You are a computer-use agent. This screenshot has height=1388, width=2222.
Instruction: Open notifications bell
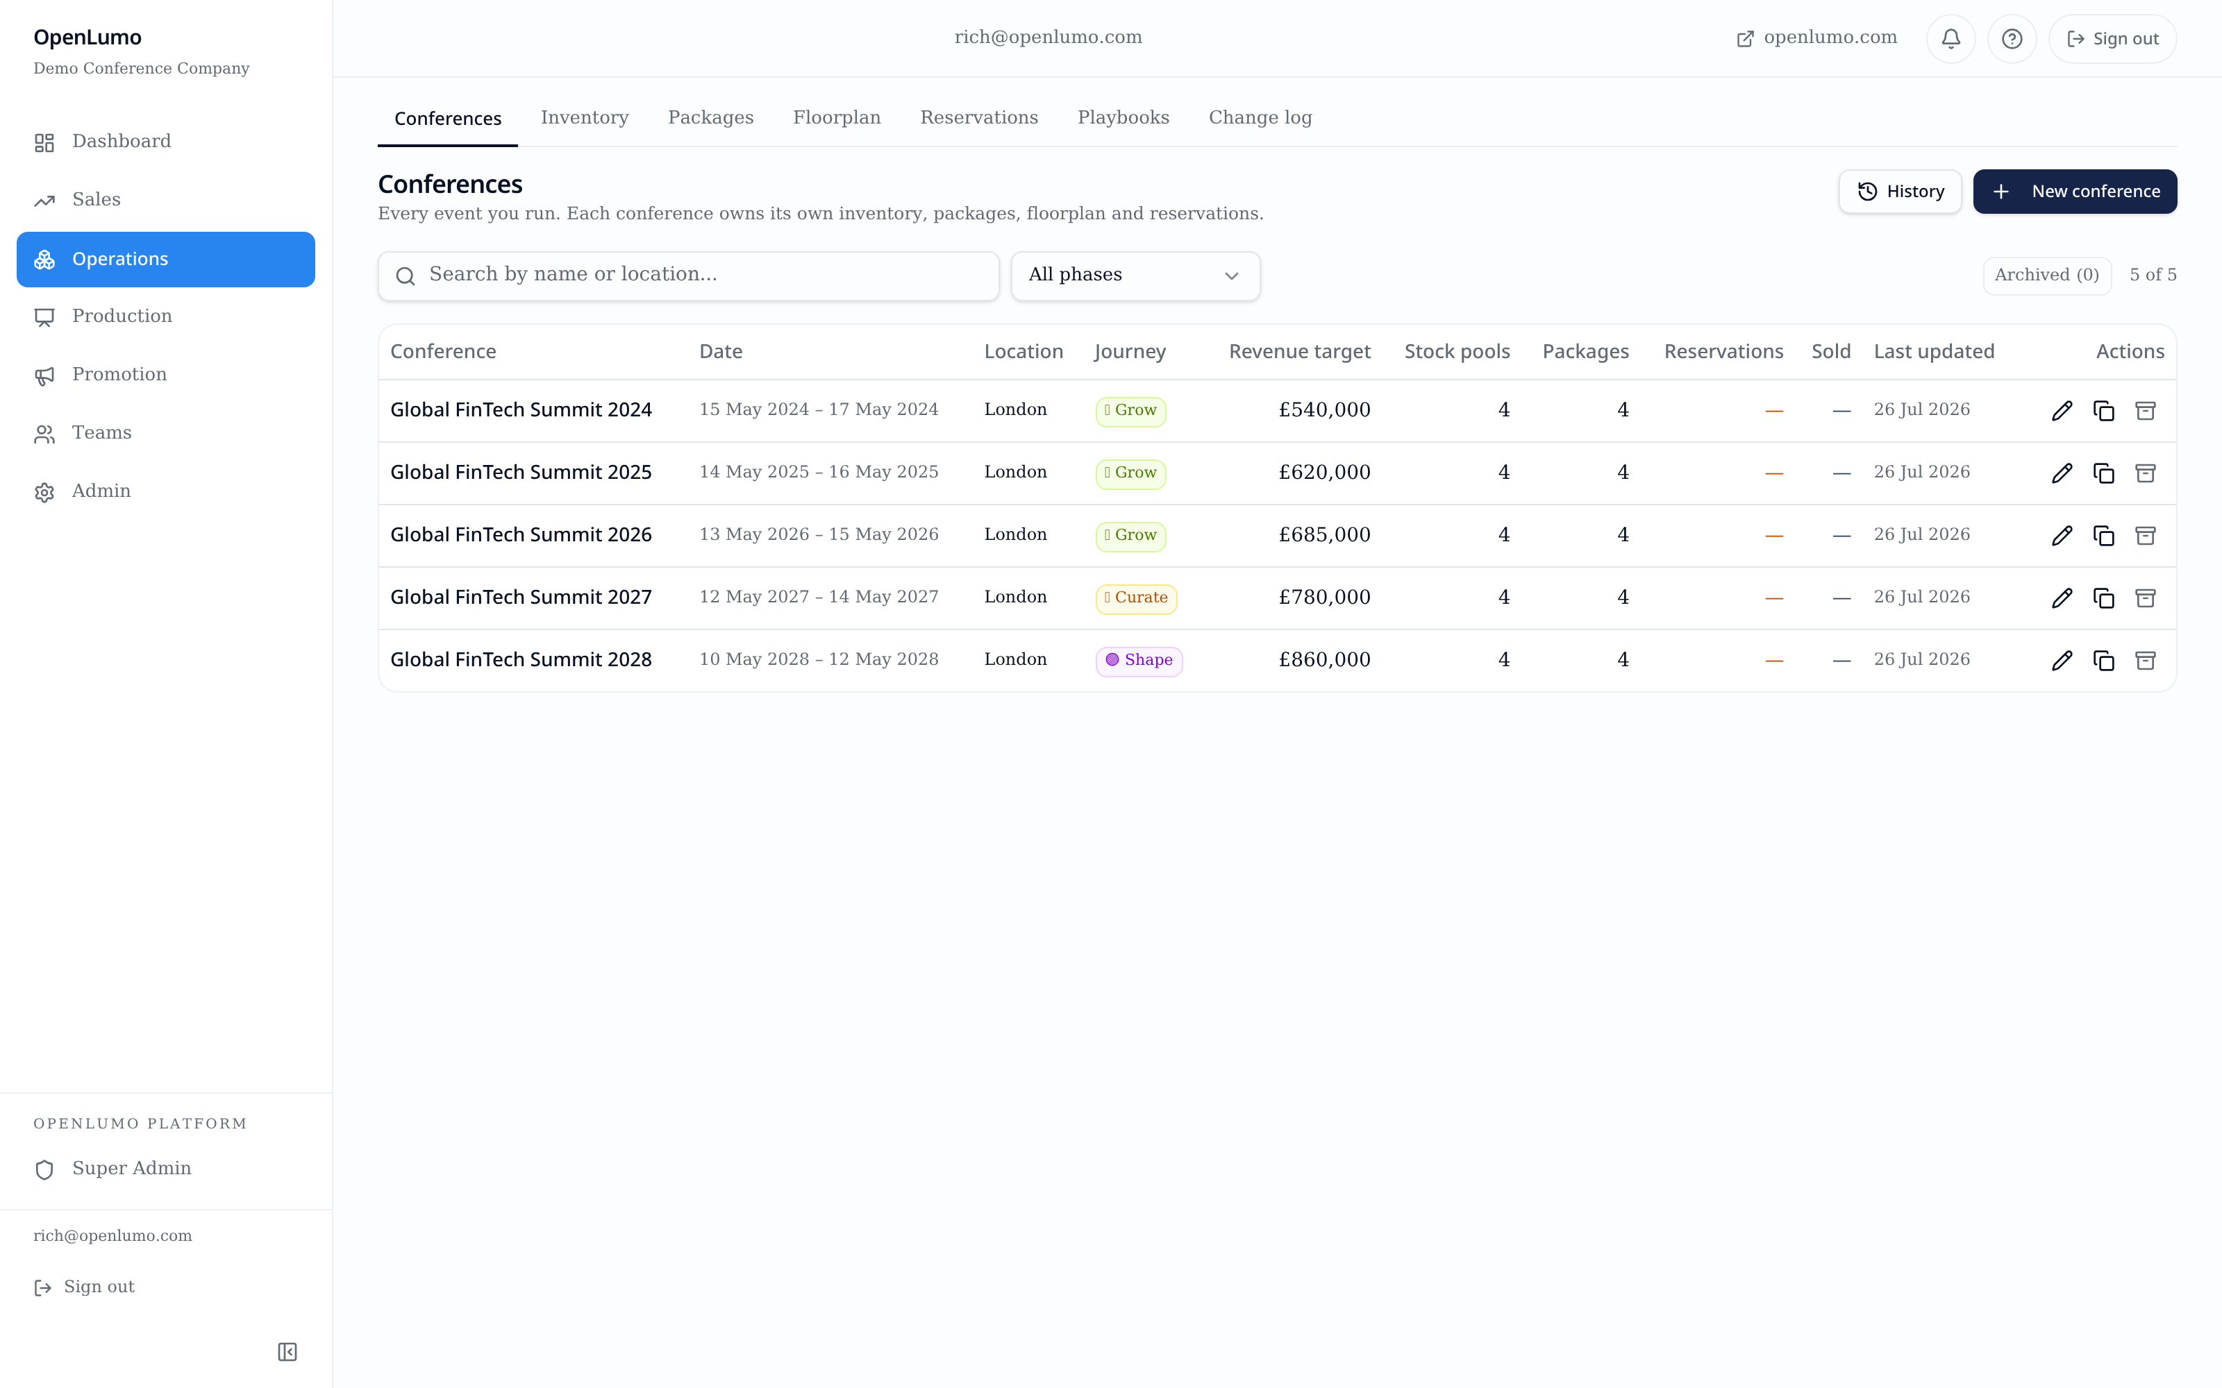1950,39
